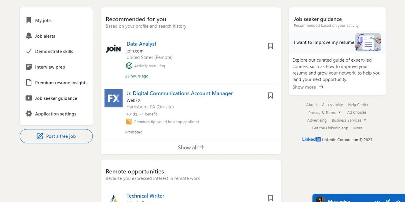This screenshot has height=202, width=405.
Task: Click Post a free job button
Action: [56, 136]
